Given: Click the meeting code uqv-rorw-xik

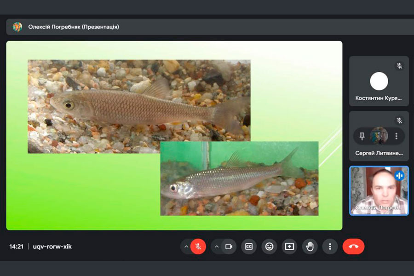Looking at the screenshot, I should [x=52, y=247].
